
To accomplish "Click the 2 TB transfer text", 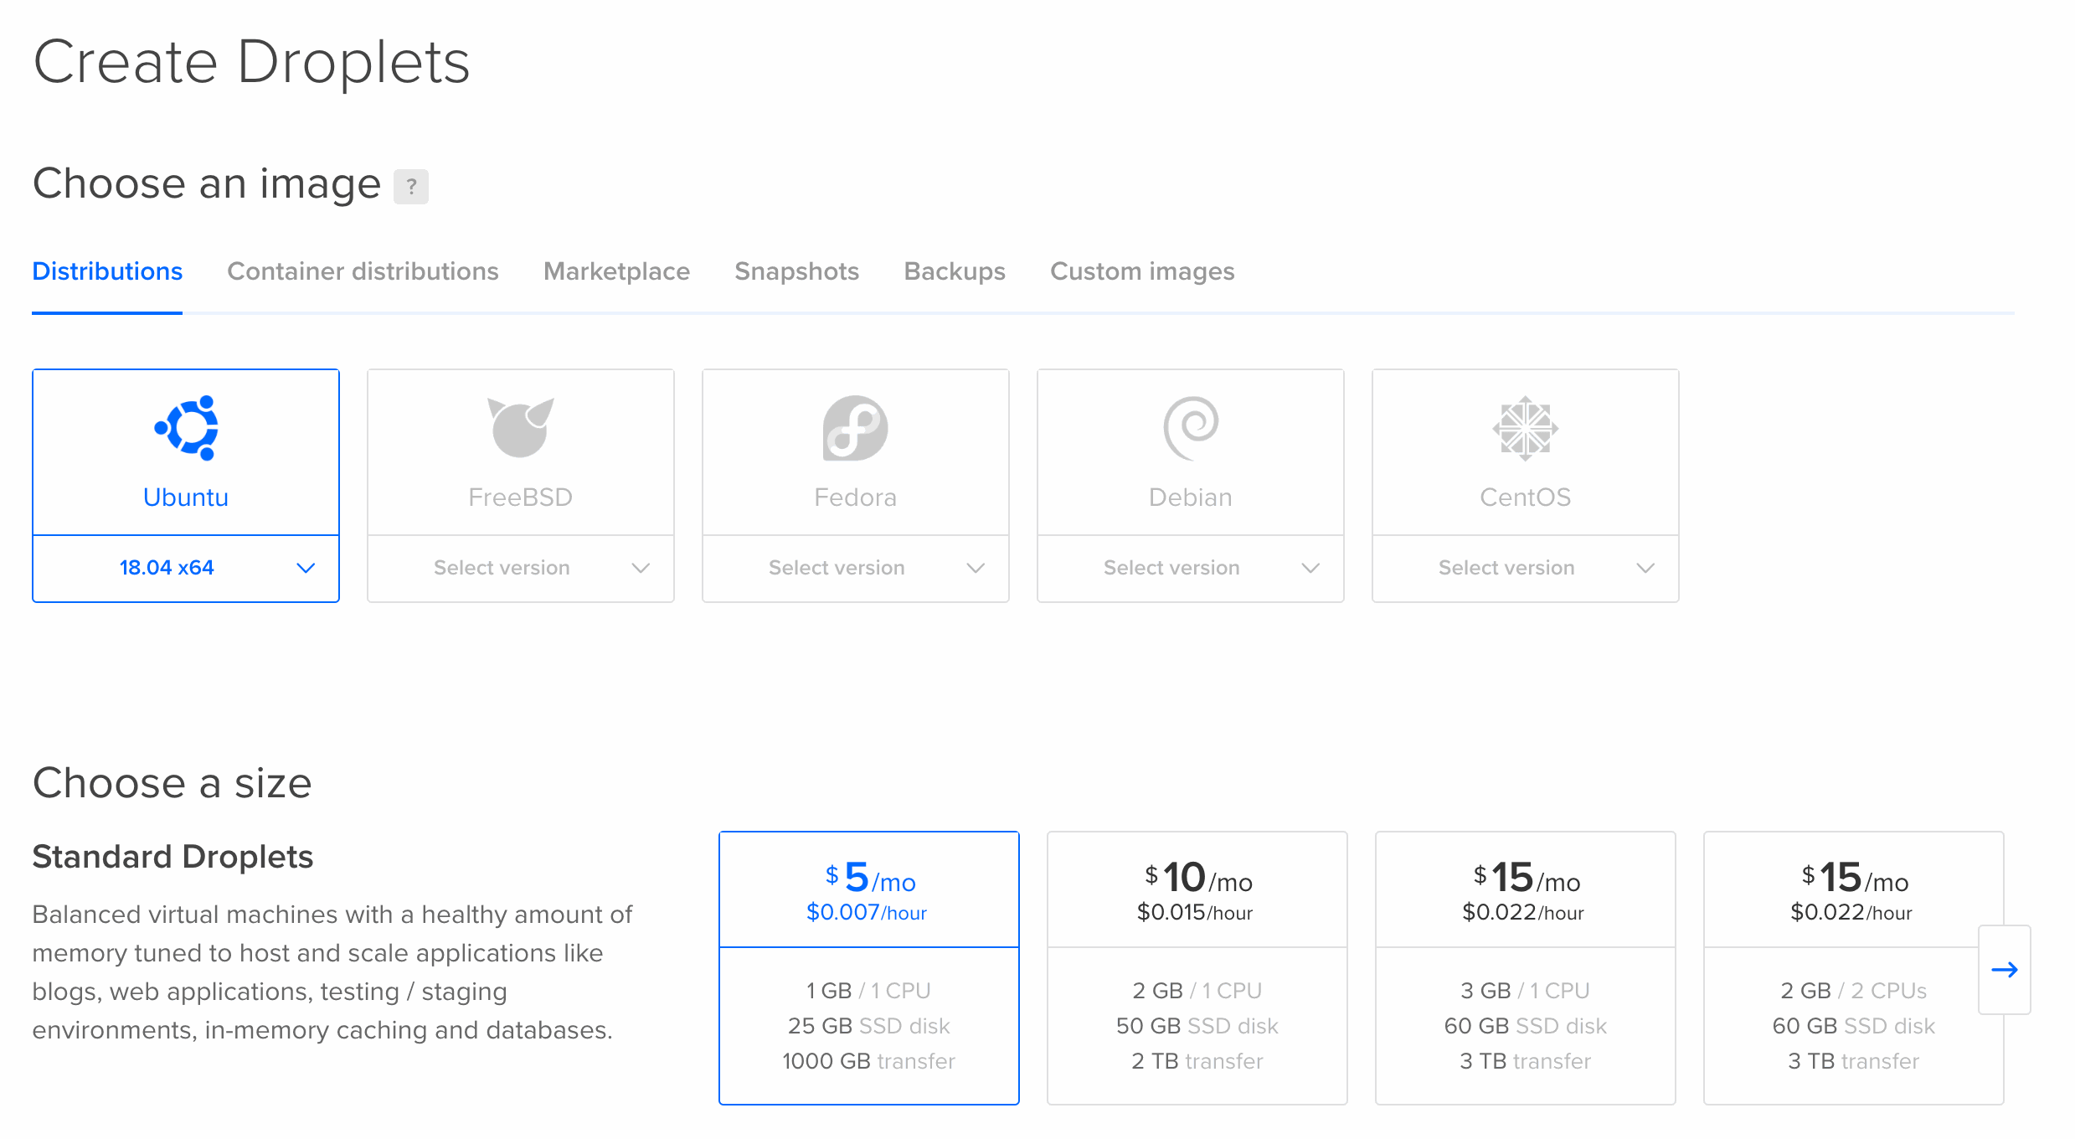I will tap(1197, 1061).
